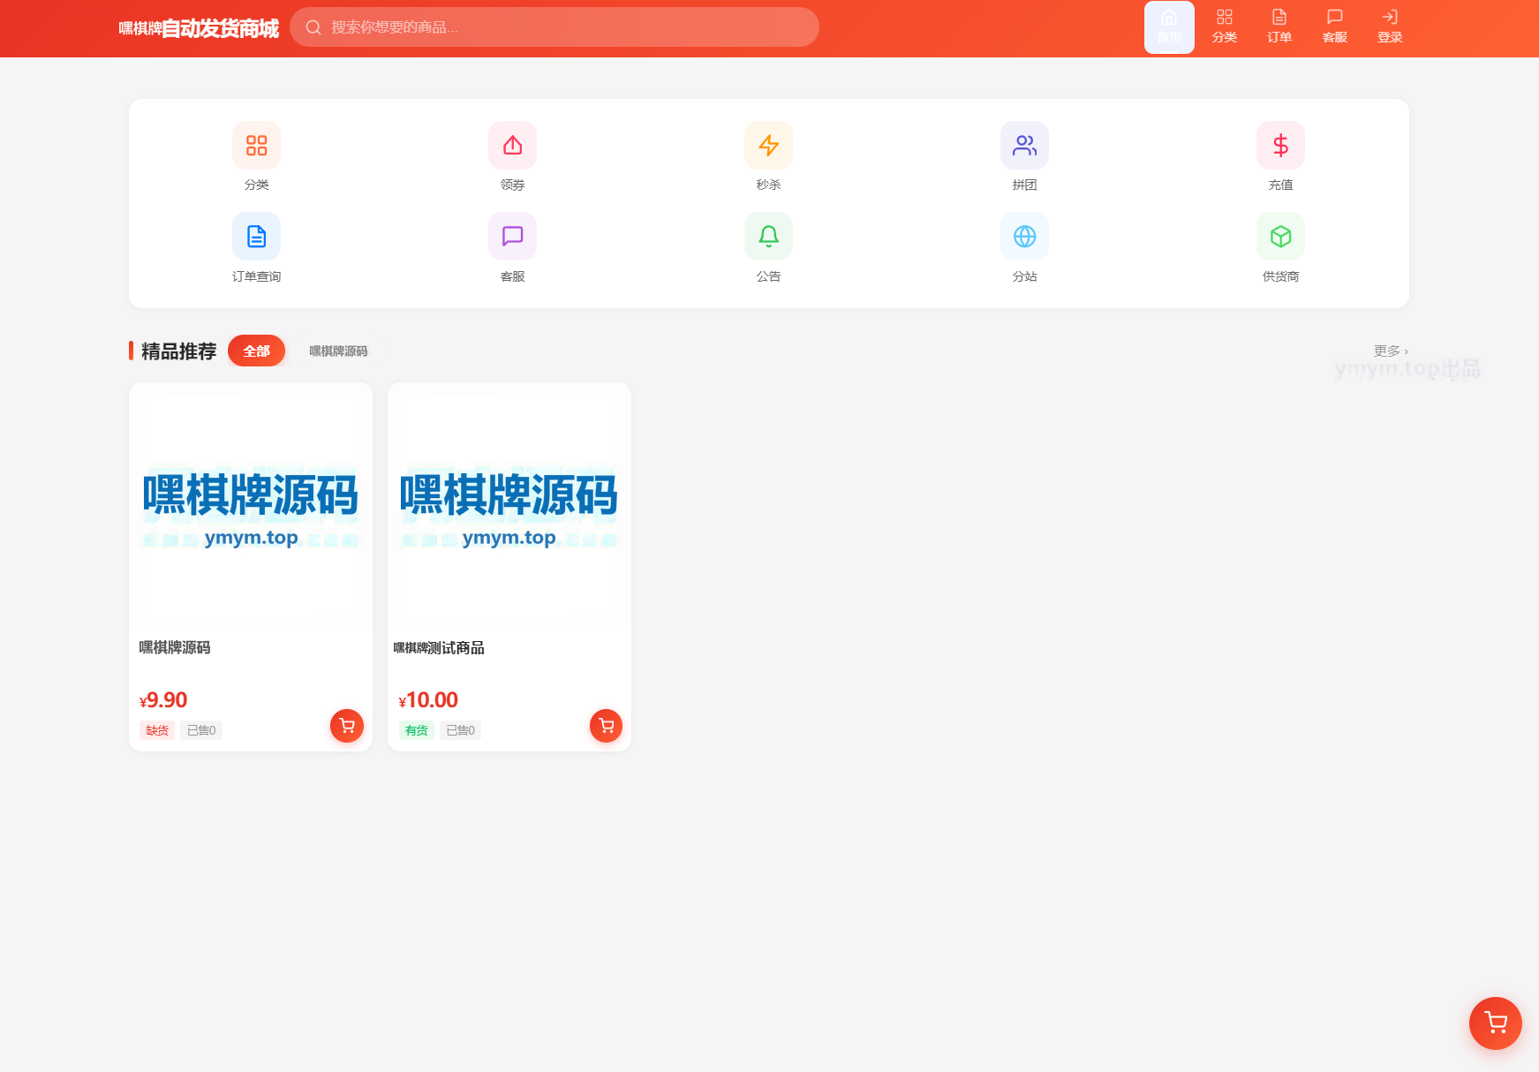Open the 分类 category grid icon
1539x1072 pixels.
coord(256,145)
